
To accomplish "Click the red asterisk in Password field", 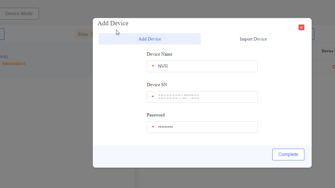I will [x=153, y=127].
